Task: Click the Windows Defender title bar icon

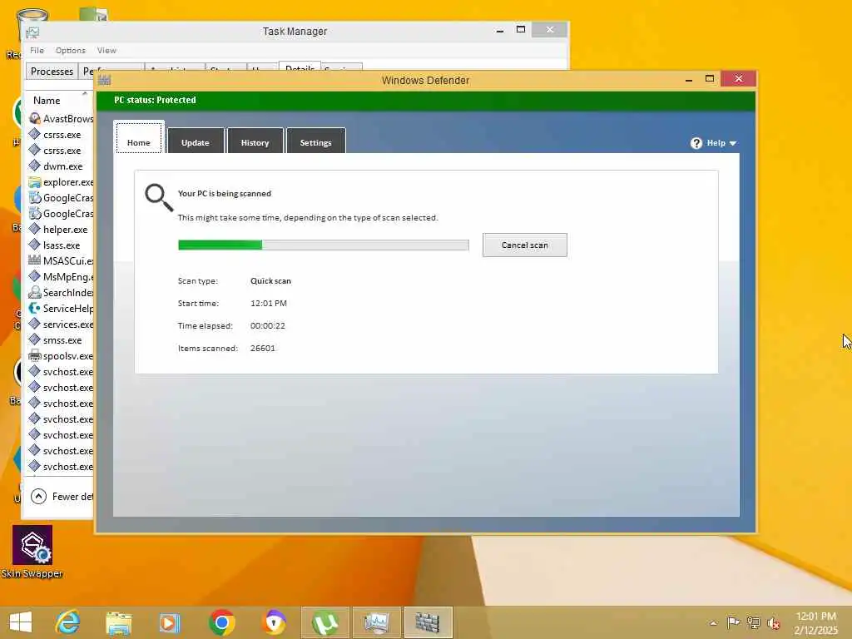Action: (104, 81)
